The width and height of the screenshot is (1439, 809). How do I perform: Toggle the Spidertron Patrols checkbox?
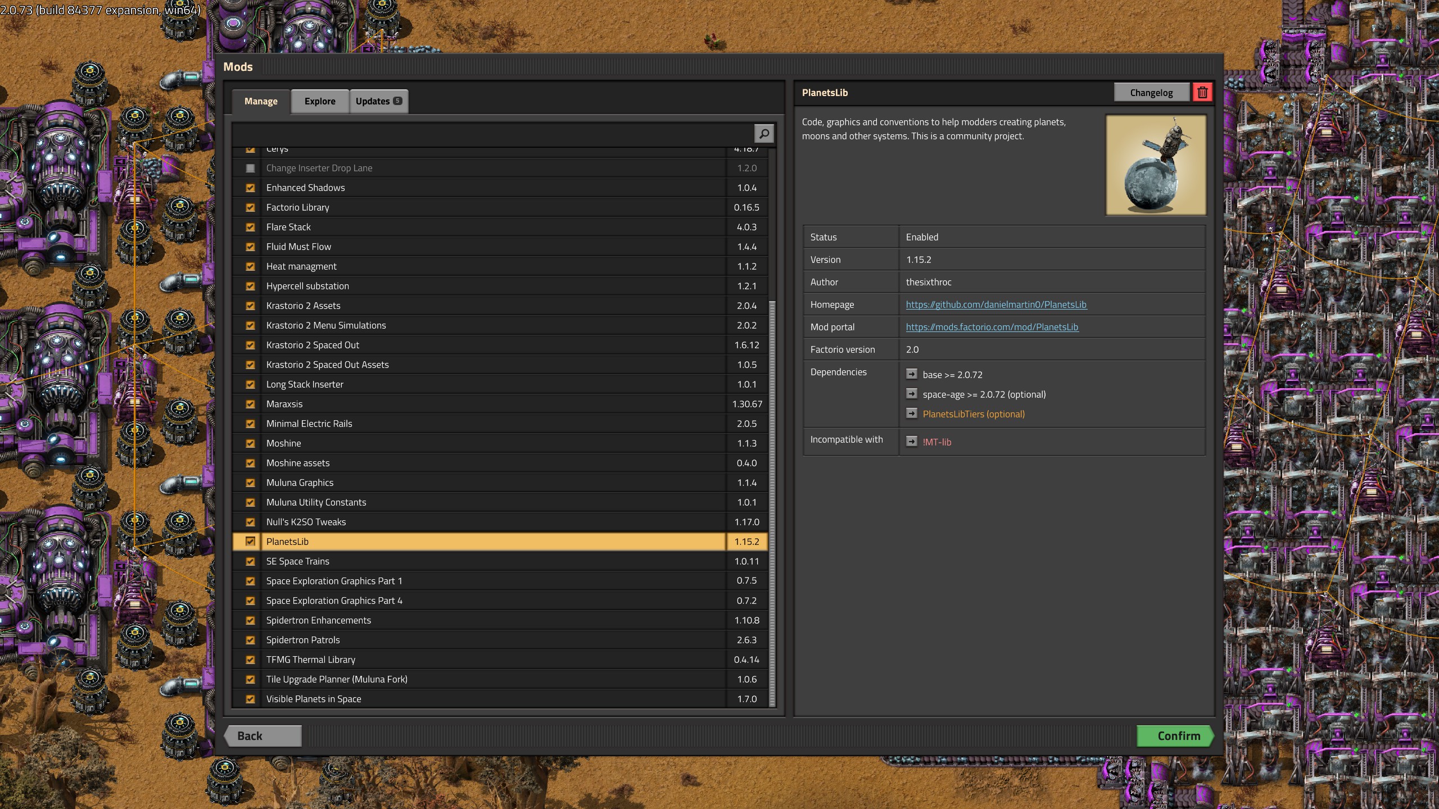tap(250, 640)
